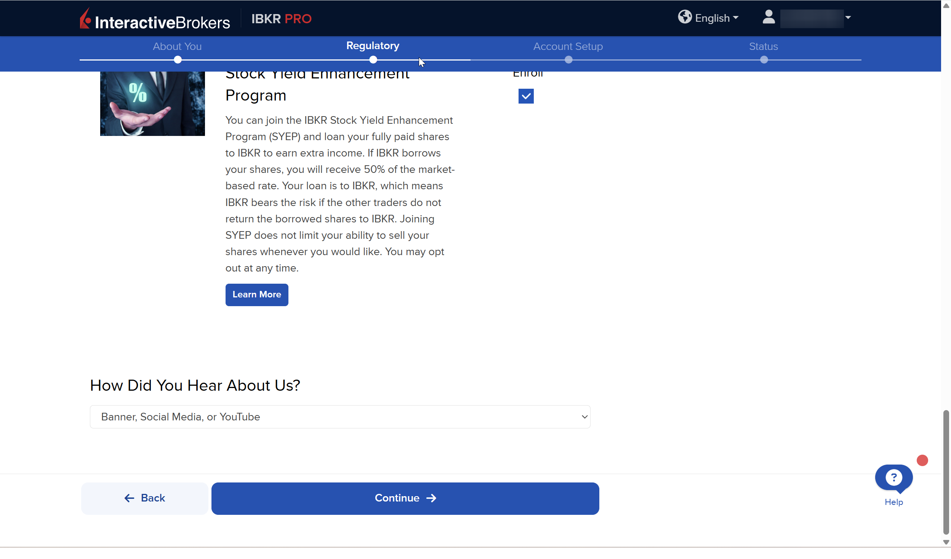951x559 pixels.
Task: Click the user profile icon
Action: (768, 17)
